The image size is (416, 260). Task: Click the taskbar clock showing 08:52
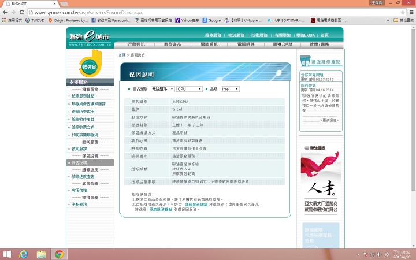click(x=402, y=254)
